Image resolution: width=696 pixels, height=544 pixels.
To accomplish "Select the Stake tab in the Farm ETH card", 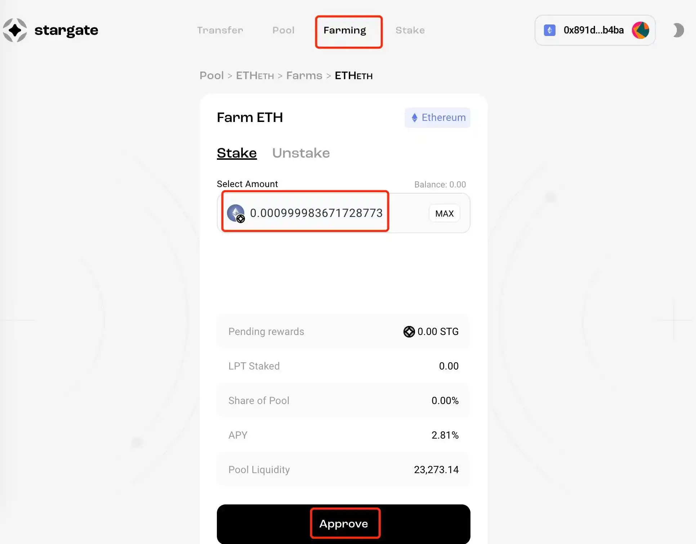I will [237, 153].
